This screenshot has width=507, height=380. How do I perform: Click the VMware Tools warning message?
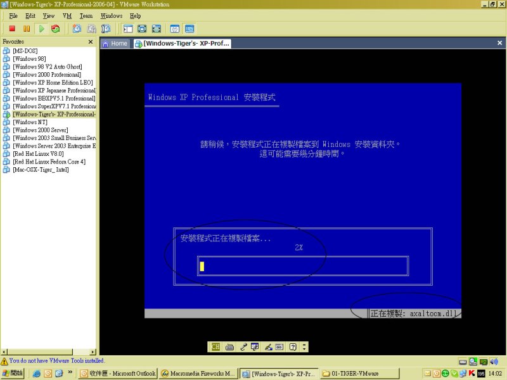(x=56, y=360)
